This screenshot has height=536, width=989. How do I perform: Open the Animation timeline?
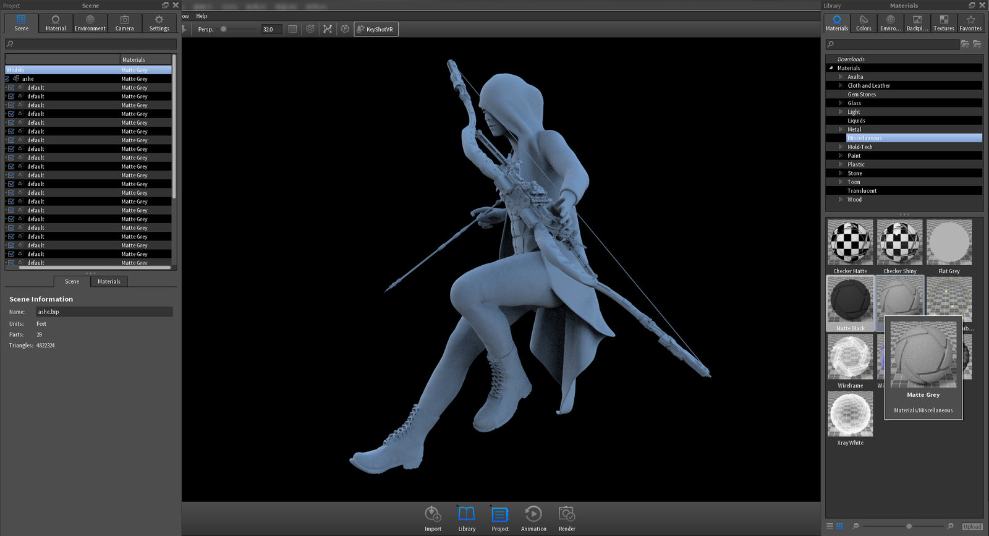pyautogui.click(x=533, y=518)
